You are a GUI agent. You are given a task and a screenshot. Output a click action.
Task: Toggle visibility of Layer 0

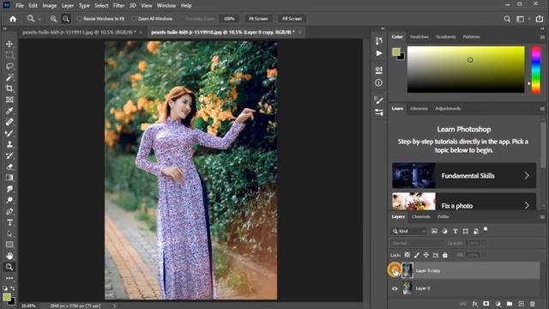(x=395, y=288)
